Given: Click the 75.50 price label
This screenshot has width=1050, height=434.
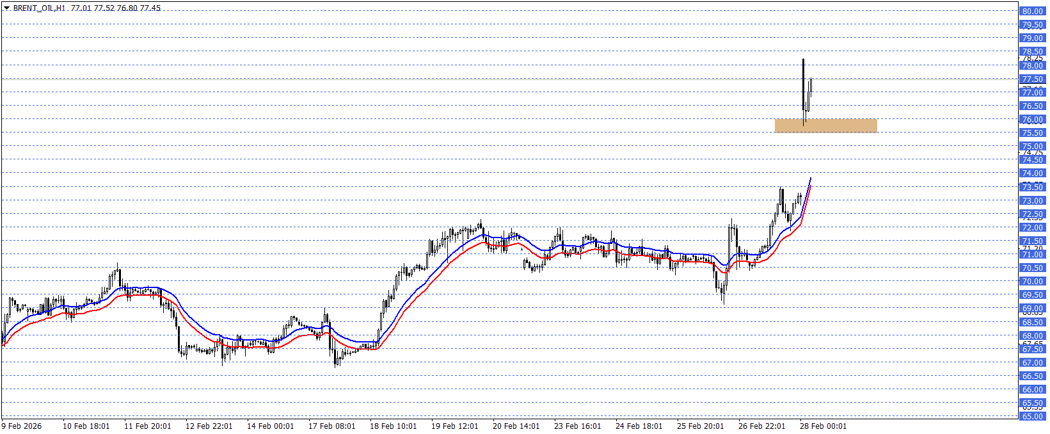Looking at the screenshot, I should coord(1032,133).
